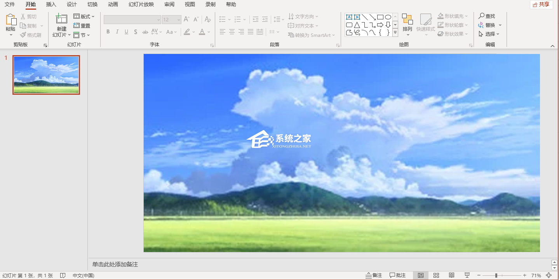Click the Share (共享) button

point(542,5)
